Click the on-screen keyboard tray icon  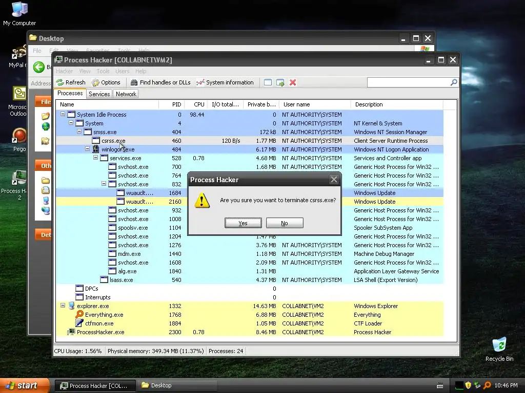[x=440, y=386]
